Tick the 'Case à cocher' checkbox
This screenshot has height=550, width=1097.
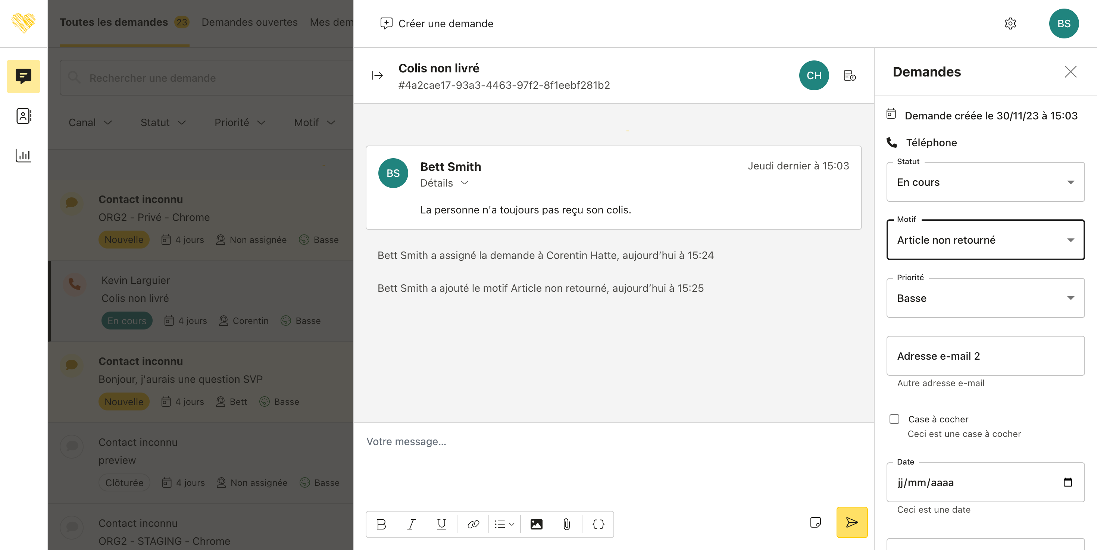pos(894,419)
